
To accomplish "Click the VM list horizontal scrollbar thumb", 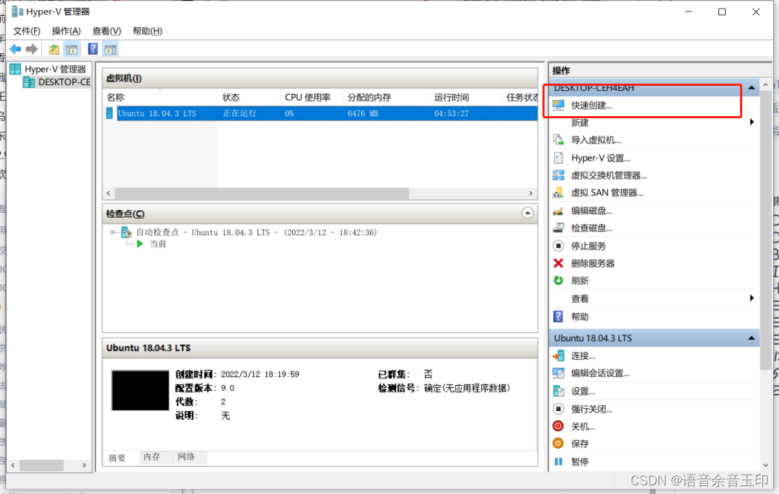I will [x=262, y=193].
